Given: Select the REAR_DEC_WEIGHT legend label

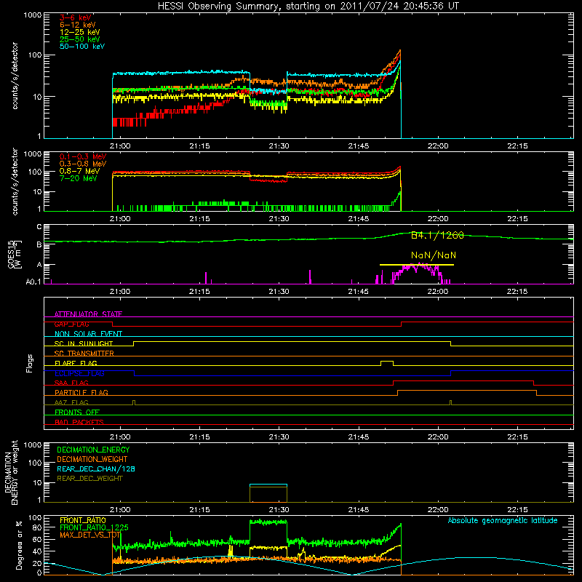Looking at the screenshot, I should [89, 479].
